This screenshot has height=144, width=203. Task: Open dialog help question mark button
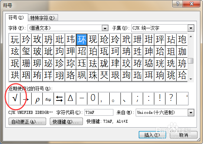(x=178, y=4)
